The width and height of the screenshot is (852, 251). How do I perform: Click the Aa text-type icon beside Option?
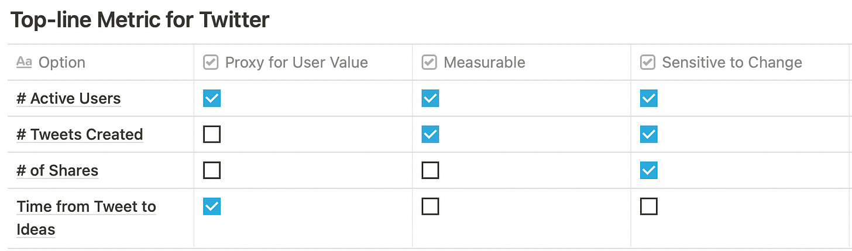[x=24, y=63]
